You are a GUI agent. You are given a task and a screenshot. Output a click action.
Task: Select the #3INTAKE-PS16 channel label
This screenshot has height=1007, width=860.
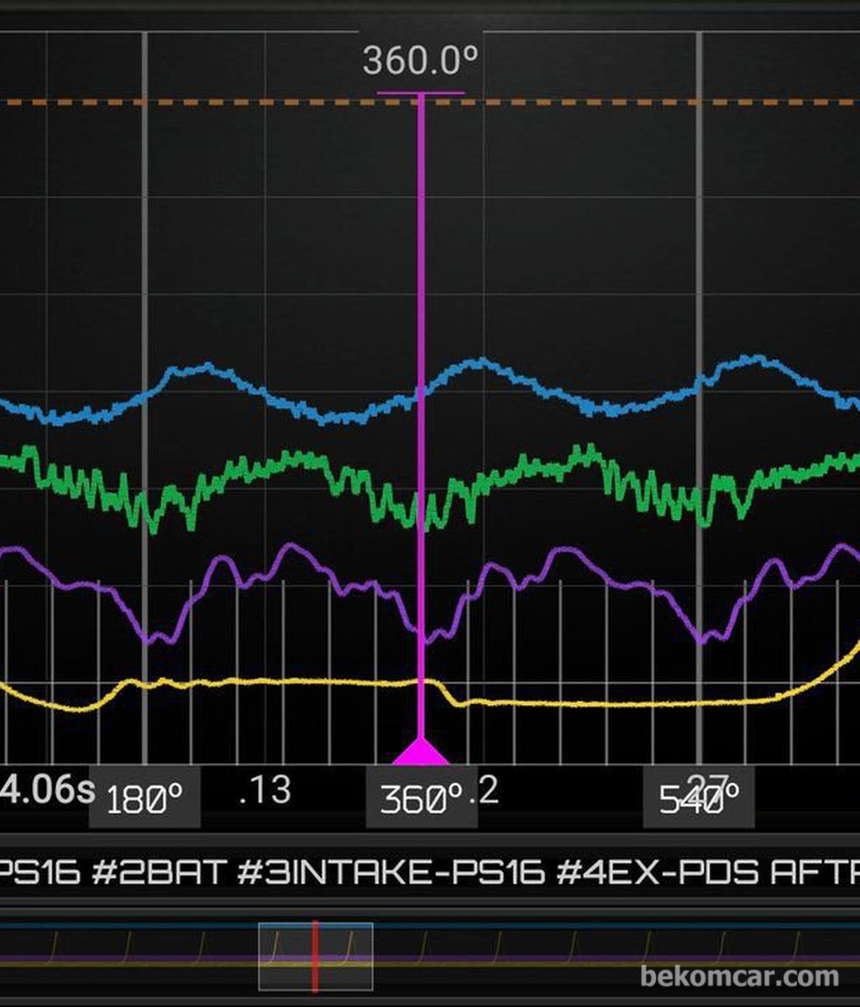391,872
